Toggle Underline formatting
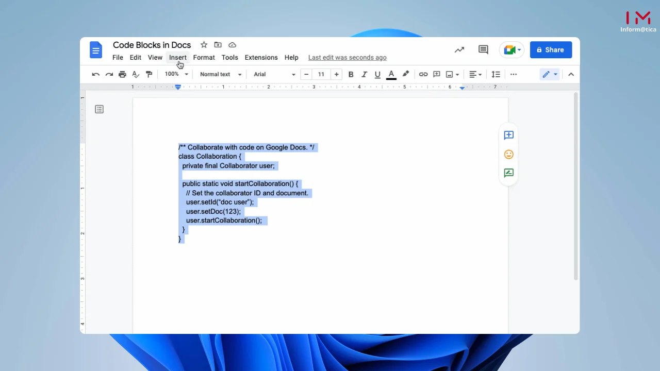This screenshot has height=371, width=660. [377, 74]
